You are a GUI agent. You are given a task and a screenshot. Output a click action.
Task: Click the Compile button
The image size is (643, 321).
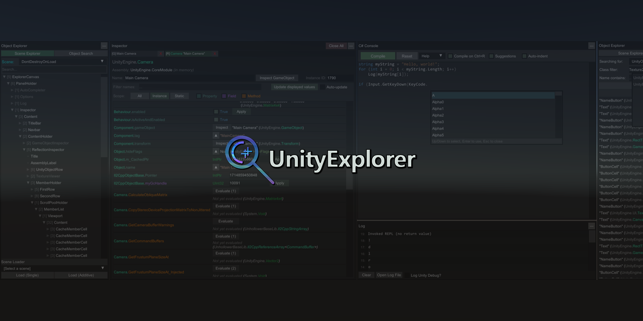pos(378,56)
